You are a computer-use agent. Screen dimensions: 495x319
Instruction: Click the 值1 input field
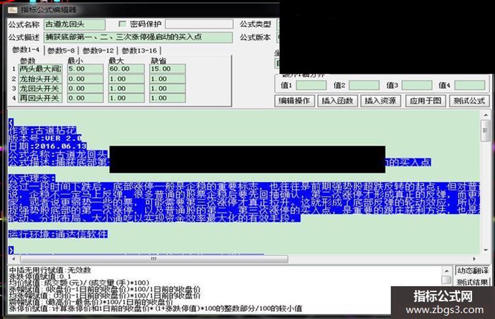coord(311,85)
